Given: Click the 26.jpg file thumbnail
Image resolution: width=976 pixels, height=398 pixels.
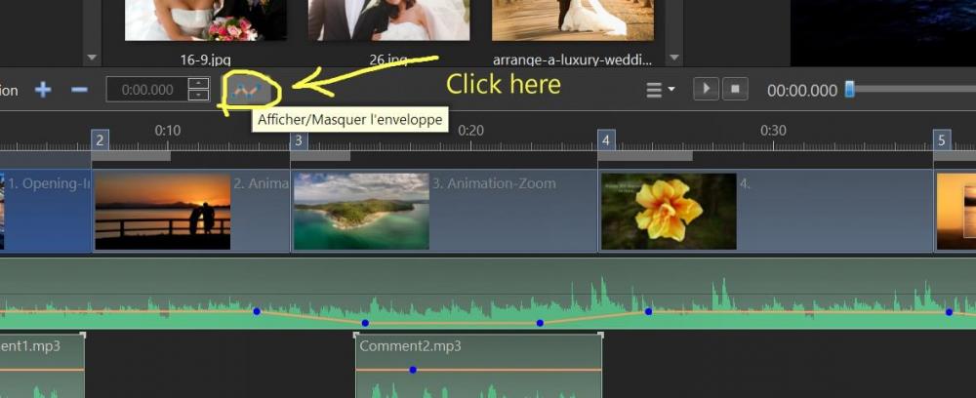Looking at the screenshot, I should point(388,20).
